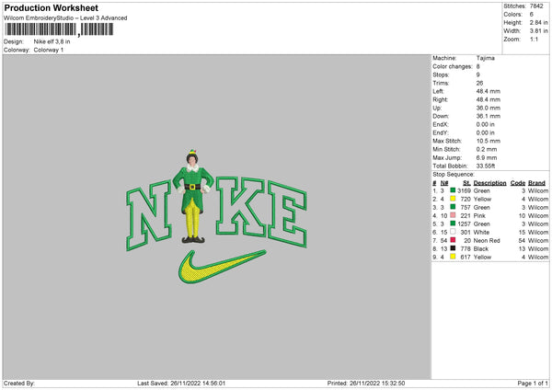Click the Up value 36.0 mm
This screenshot has width=552, height=390.
(489, 108)
